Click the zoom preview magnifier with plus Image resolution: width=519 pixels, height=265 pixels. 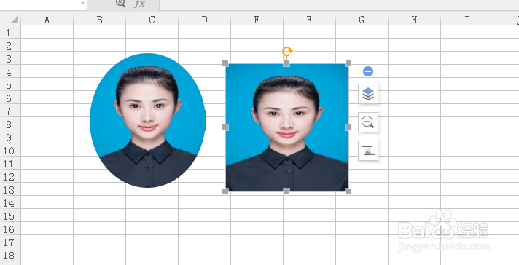tap(368, 122)
